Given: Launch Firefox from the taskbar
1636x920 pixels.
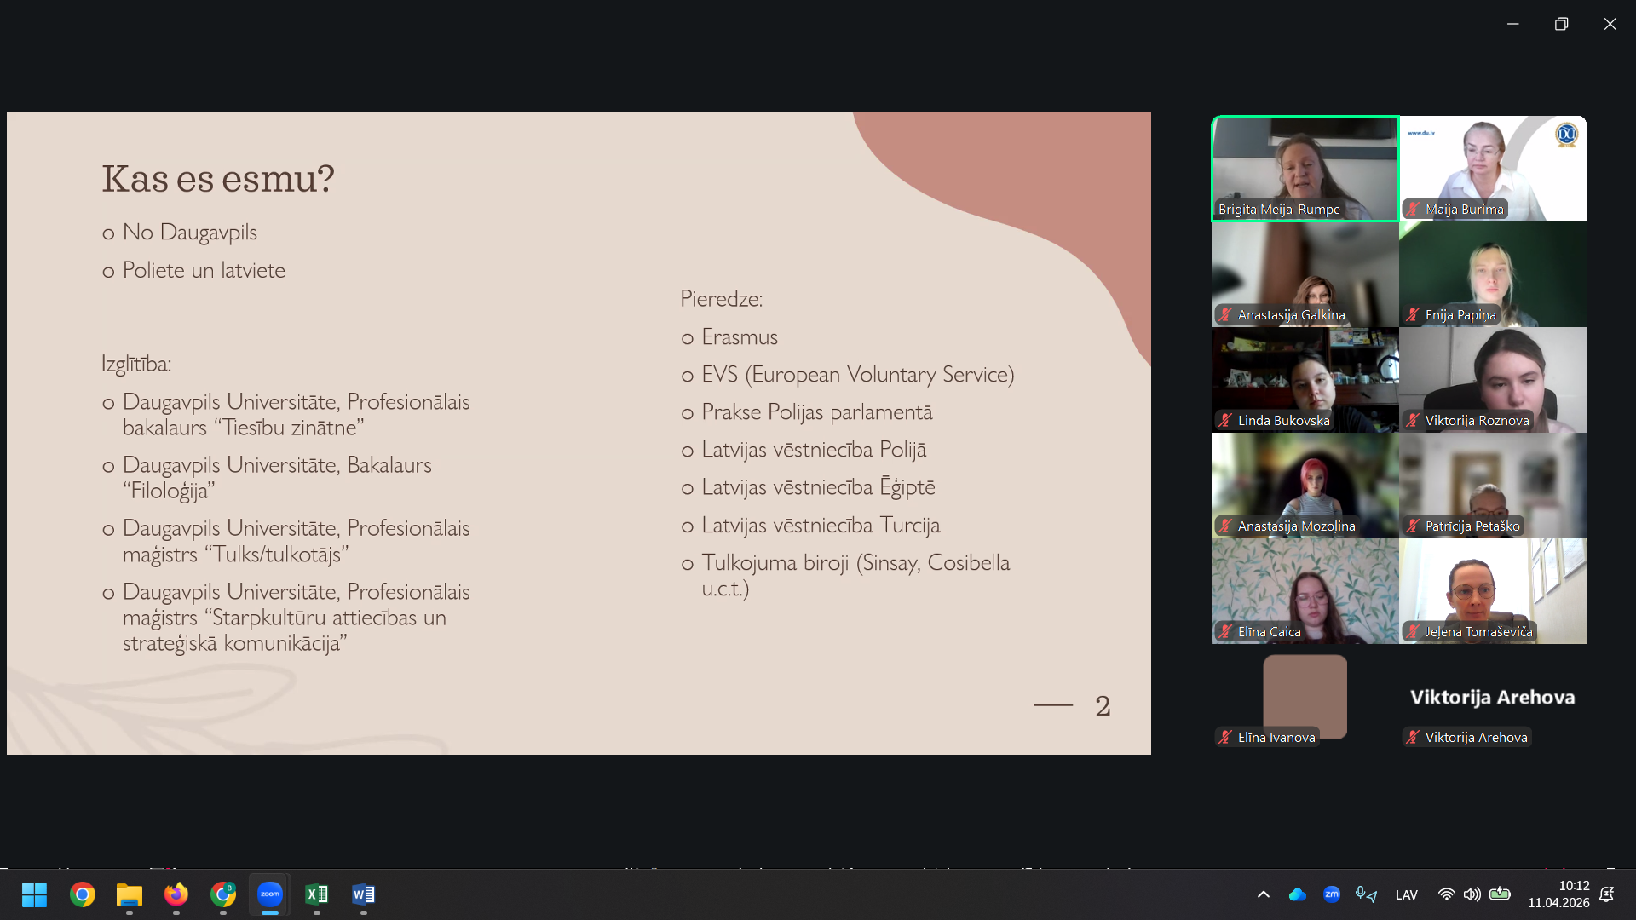Looking at the screenshot, I should tap(176, 894).
